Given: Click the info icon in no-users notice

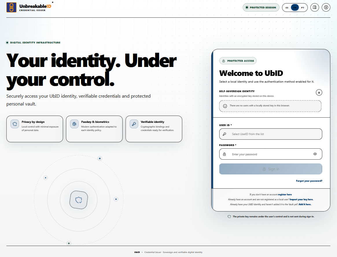Looking at the screenshot, I should 225,106.
